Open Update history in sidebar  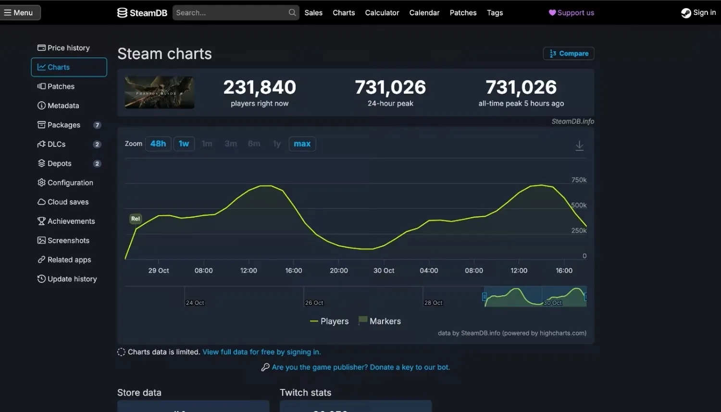tap(69, 279)
